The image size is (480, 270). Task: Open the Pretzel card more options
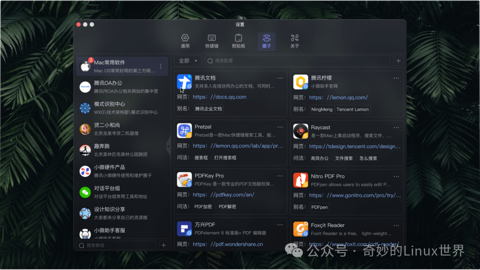280,127
